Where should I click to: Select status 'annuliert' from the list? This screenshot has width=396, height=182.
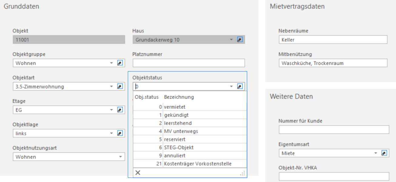(x=190, y=155)
